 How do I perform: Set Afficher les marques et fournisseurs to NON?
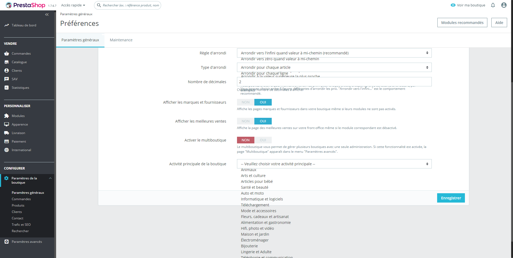[x=246, y=102]
